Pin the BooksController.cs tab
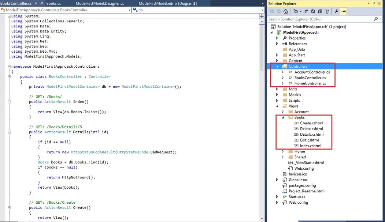 (x=36, y=3)
